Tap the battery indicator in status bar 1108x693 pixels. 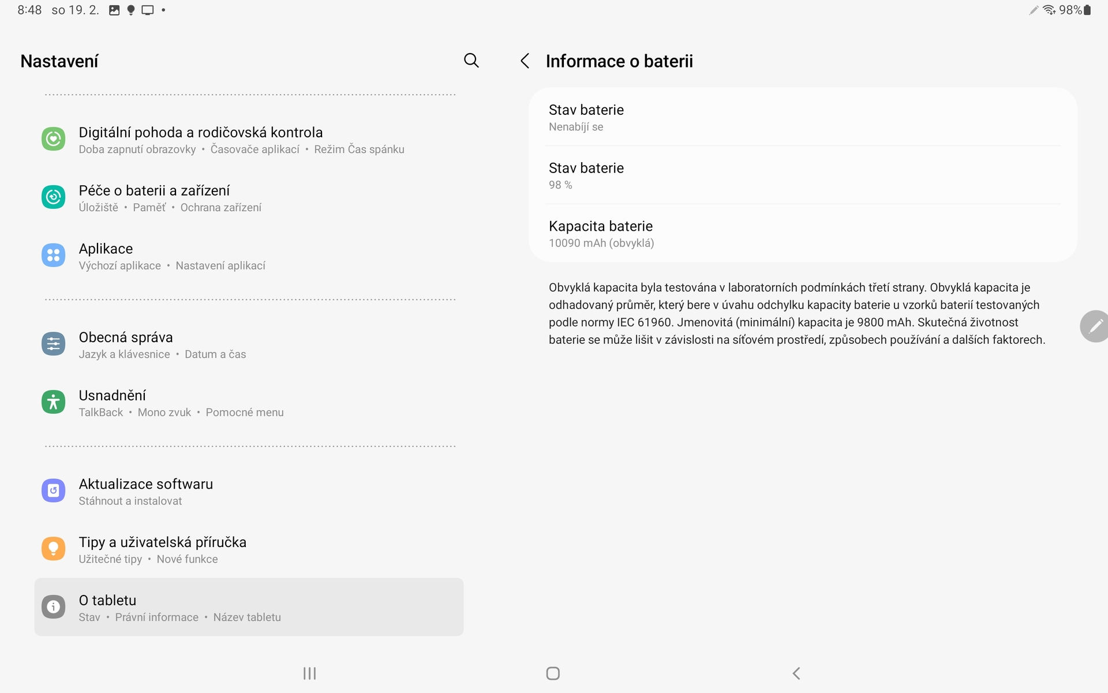tap(1087, 10)
